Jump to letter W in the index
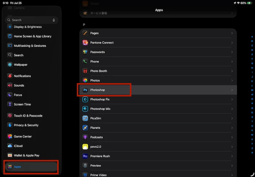The height and width of the screenshot is (177, 255). [x=252, y=135]
